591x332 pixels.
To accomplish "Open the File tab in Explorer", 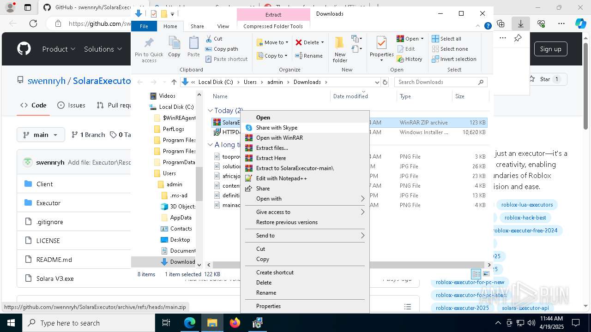I will point(144,26).
